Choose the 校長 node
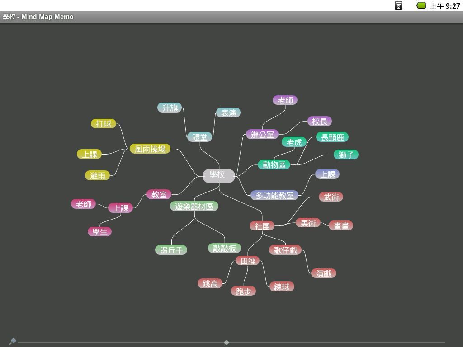 click(320, 122)
